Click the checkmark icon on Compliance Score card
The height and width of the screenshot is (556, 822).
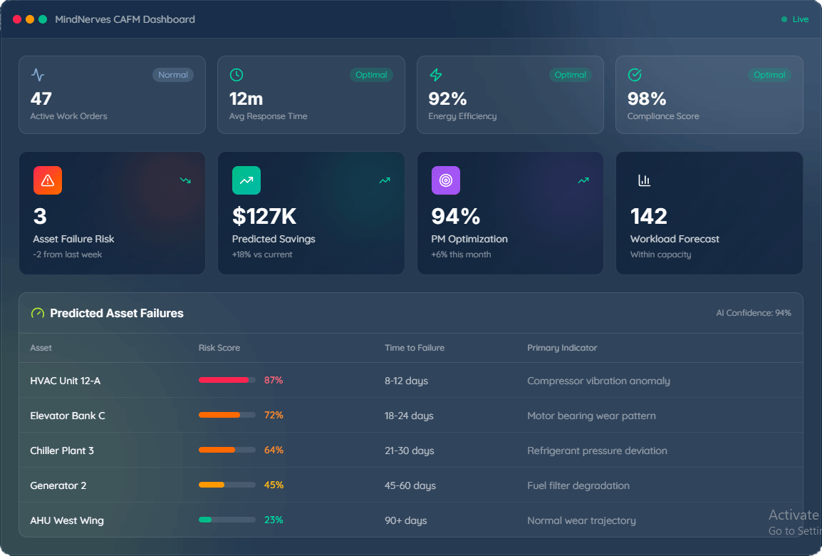coord(635,74)
